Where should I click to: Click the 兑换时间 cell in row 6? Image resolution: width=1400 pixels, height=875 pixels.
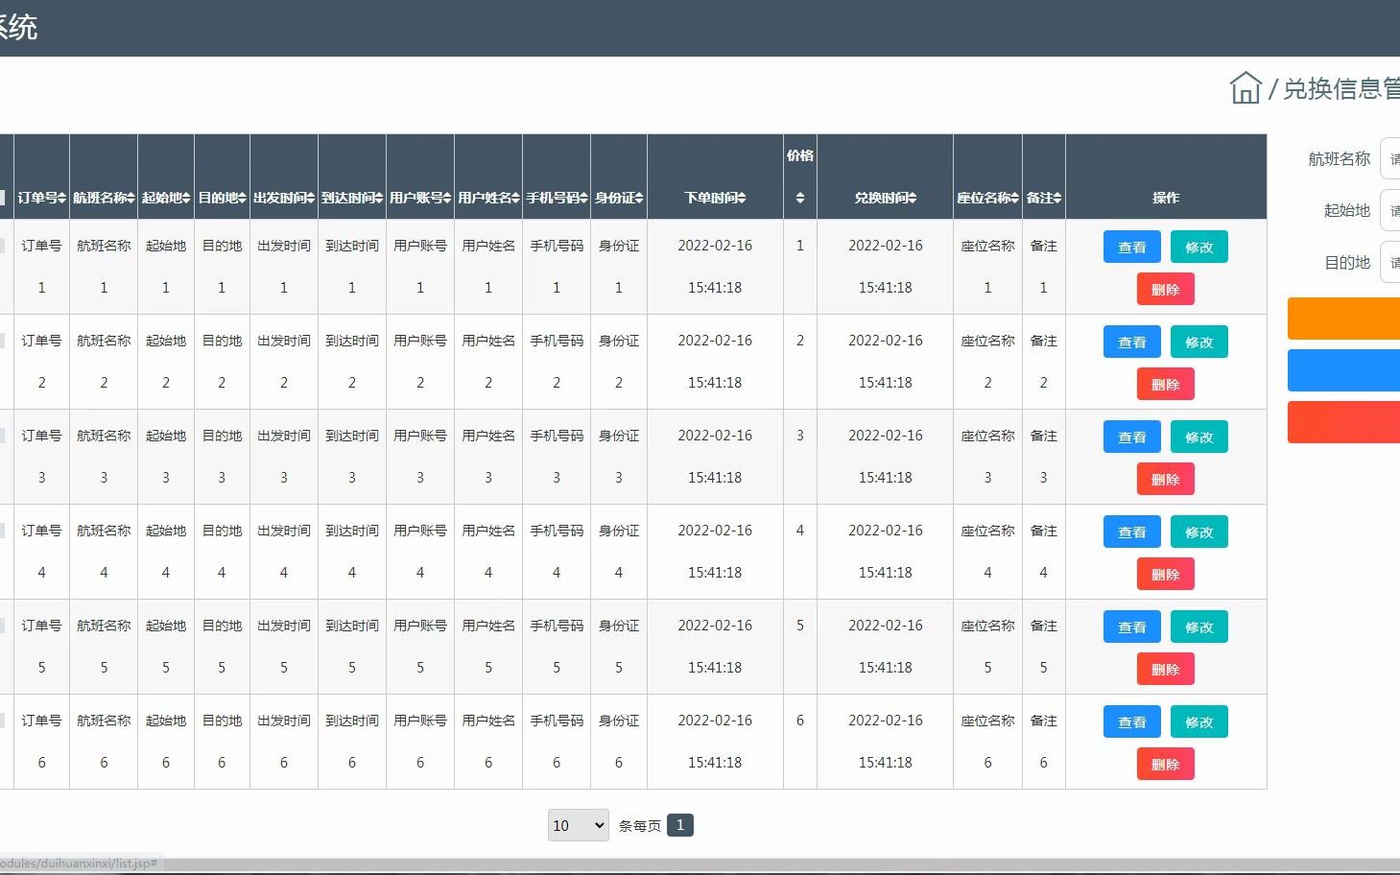pos(885,742)
